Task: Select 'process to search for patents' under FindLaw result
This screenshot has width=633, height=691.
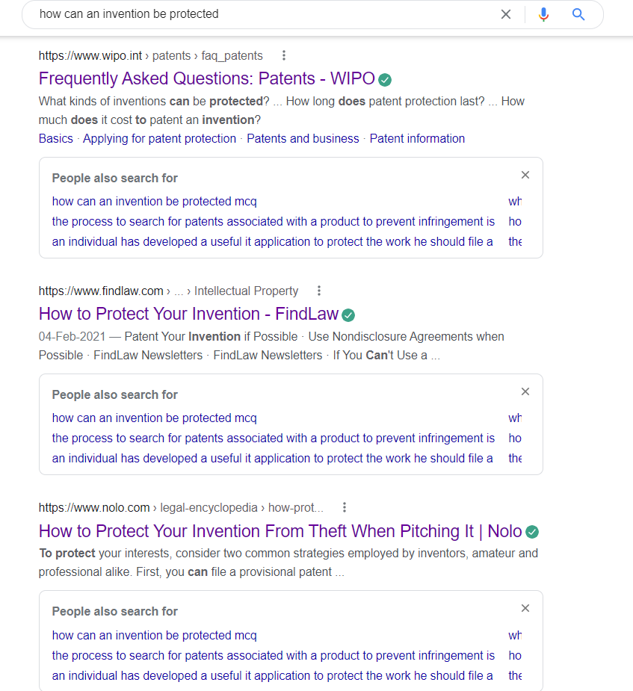Action: [x=274, y=439]
